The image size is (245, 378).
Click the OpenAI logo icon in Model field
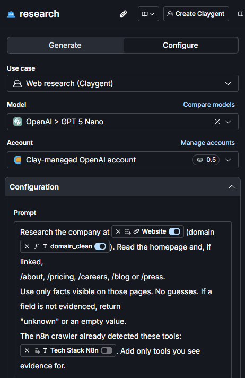coord(17,122)
